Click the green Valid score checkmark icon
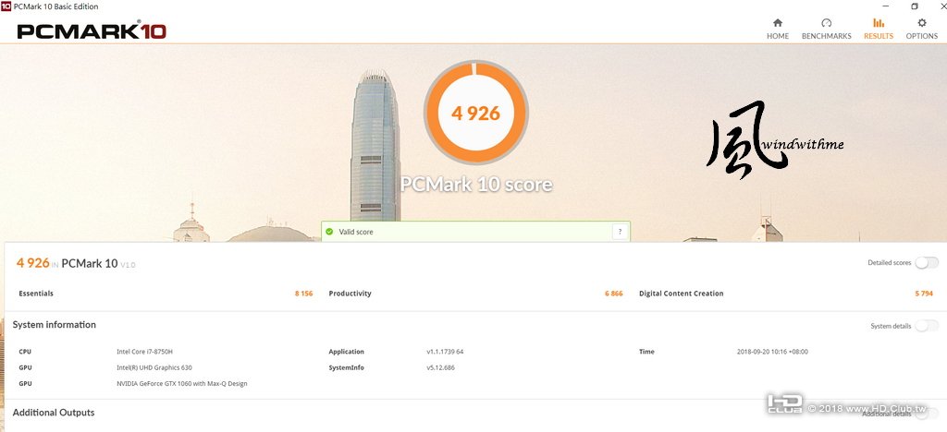947x432 pixels. pos(329,232)
